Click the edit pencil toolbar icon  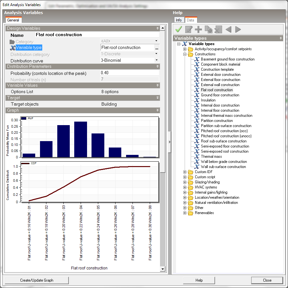click(189, 30)
